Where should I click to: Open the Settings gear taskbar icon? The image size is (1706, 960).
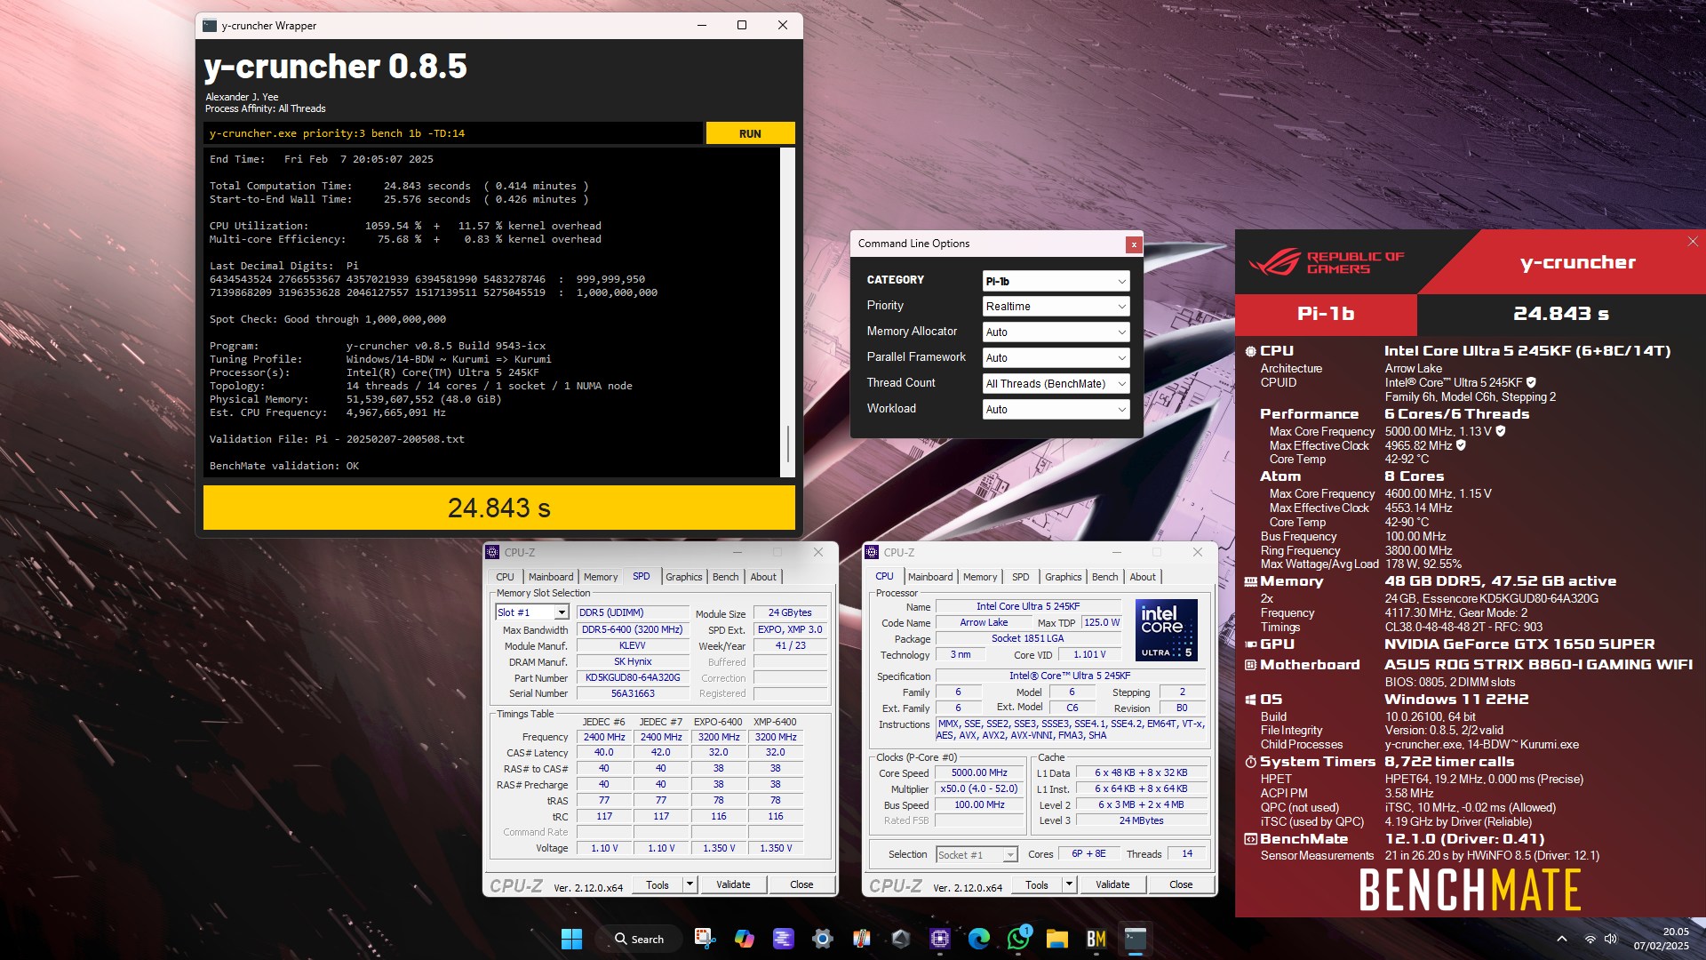tap(822, 939)
